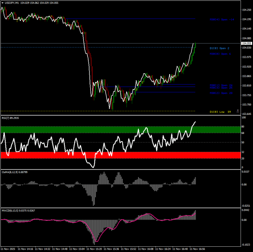Click the OsMA(8,12,9) 0.00799 indicator label
Viewport: 253px width, 252px height.
pyautogui.click(x=15, y=172)
